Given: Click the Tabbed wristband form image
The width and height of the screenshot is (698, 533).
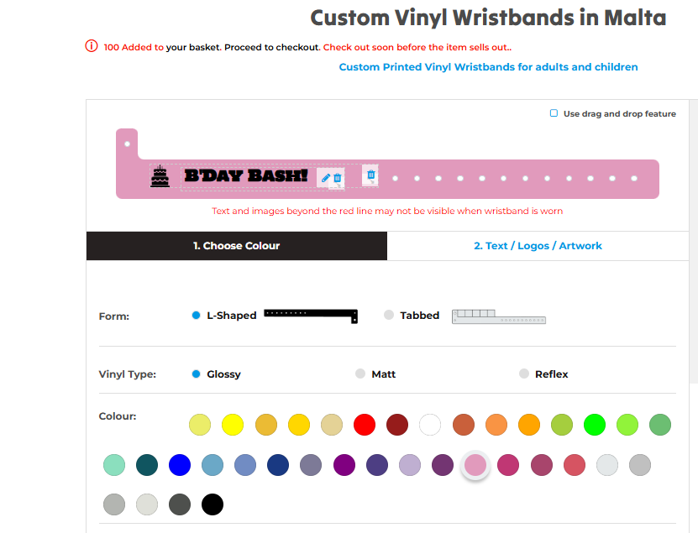Looking at the screenshot, I should [x=499, y=316].
